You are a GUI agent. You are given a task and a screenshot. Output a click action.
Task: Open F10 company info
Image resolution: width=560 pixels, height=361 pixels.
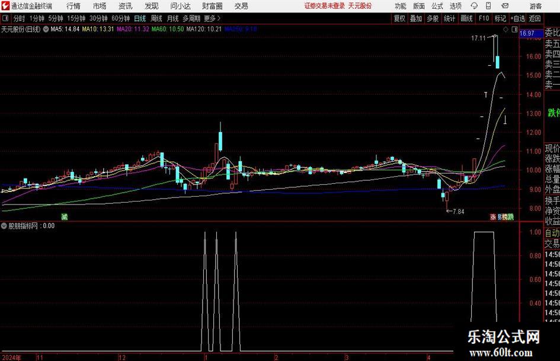(x=484, y=18)
